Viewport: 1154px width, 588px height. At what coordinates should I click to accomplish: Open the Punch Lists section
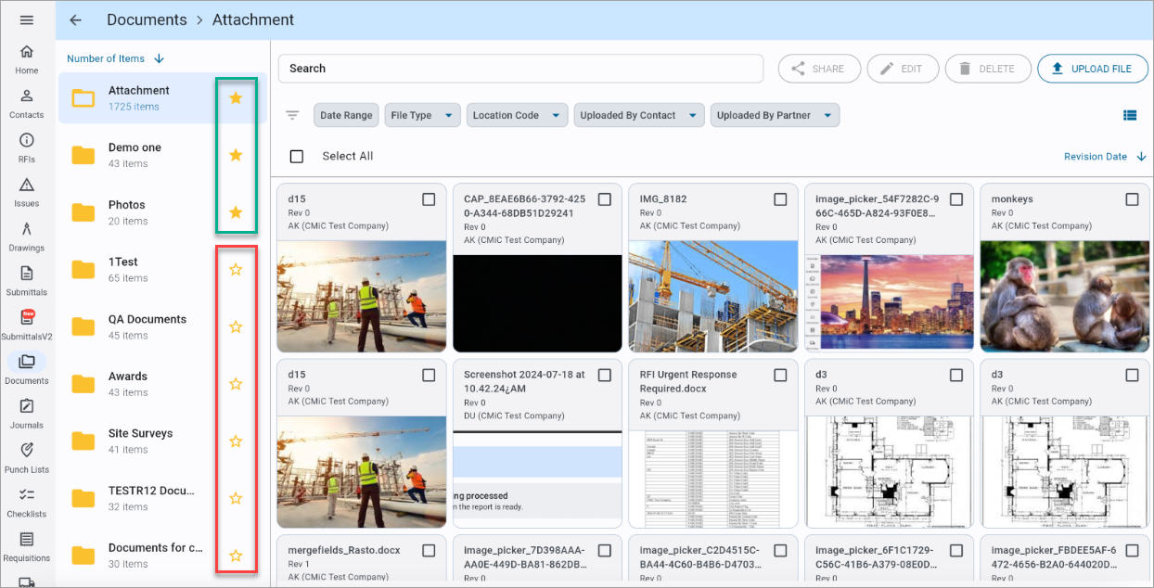pos(27,461)
